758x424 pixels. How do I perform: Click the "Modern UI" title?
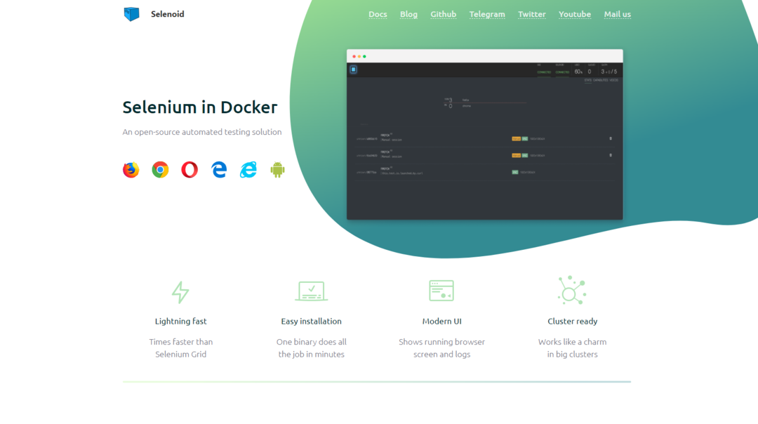442,321
